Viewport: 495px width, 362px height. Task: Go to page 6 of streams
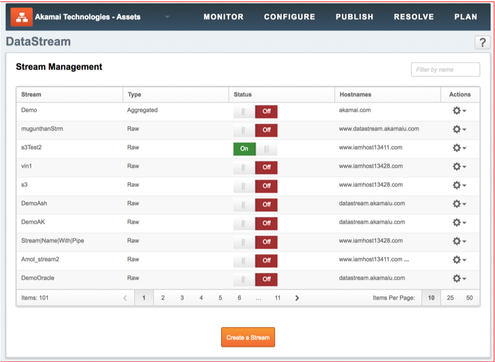pos(239,298)
